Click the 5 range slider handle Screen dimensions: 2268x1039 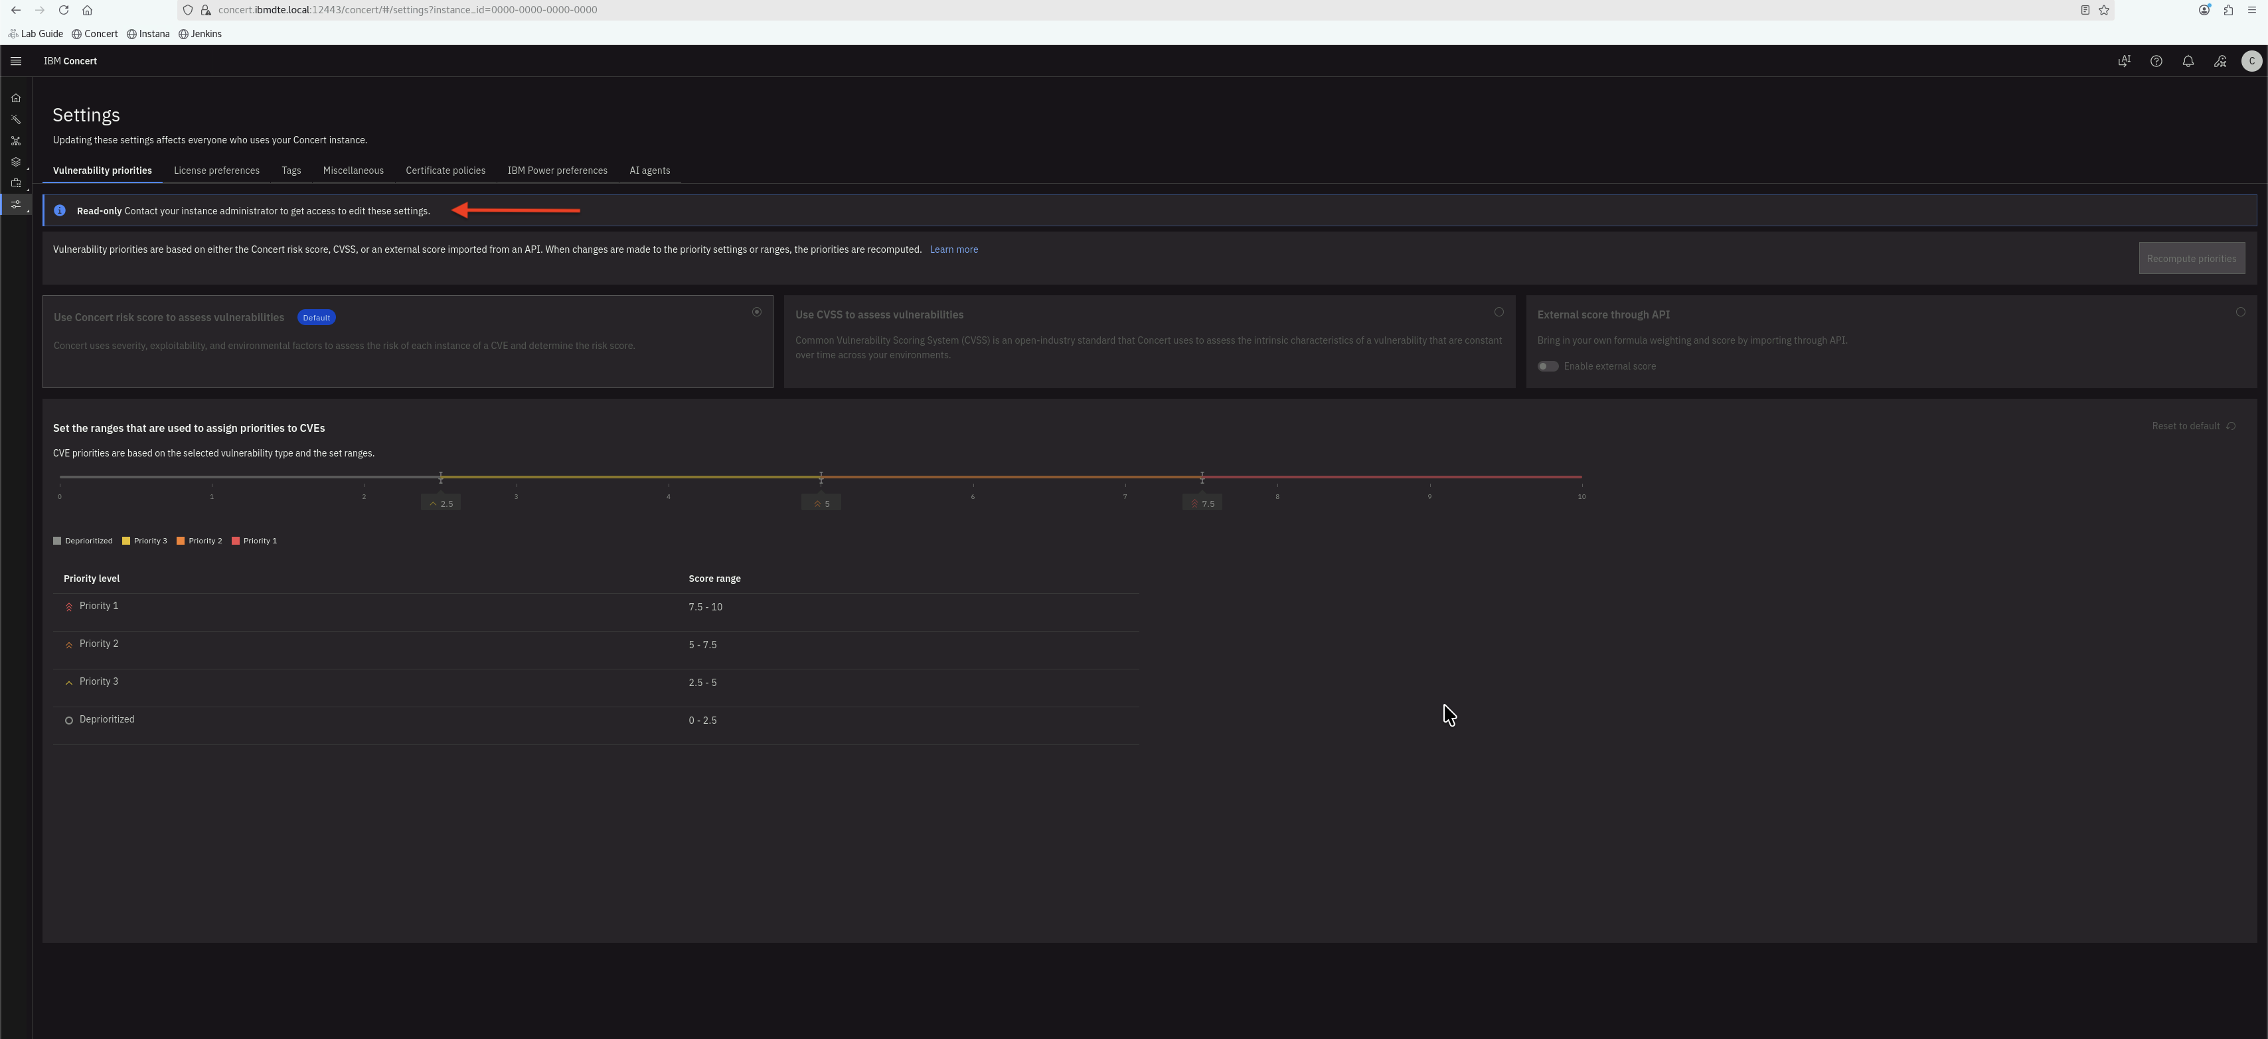click(821, 477)
